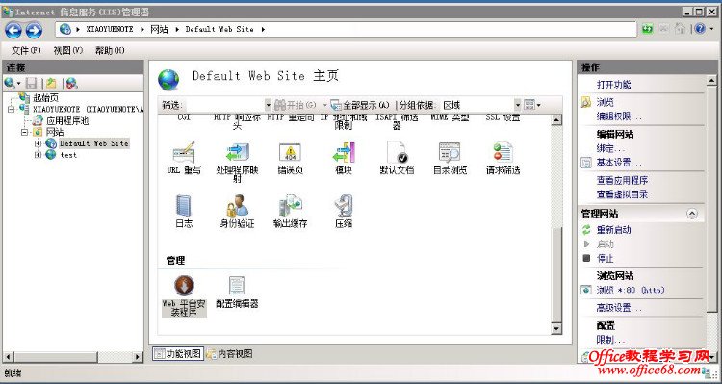722x384 pixels.
Task: Click the folder up icon in connections toolbar
Action: click(51, 83)
